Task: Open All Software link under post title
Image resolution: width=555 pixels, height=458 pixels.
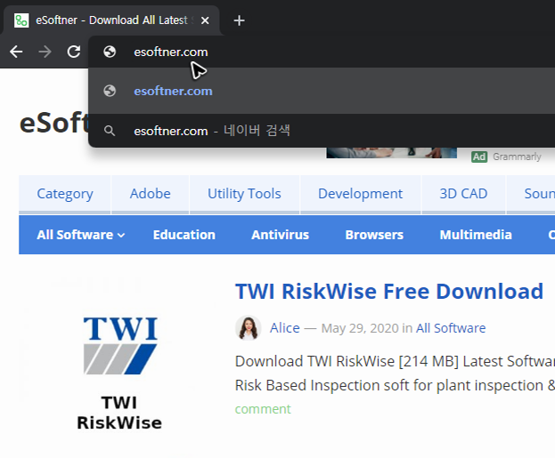Action: pos(451,328)
